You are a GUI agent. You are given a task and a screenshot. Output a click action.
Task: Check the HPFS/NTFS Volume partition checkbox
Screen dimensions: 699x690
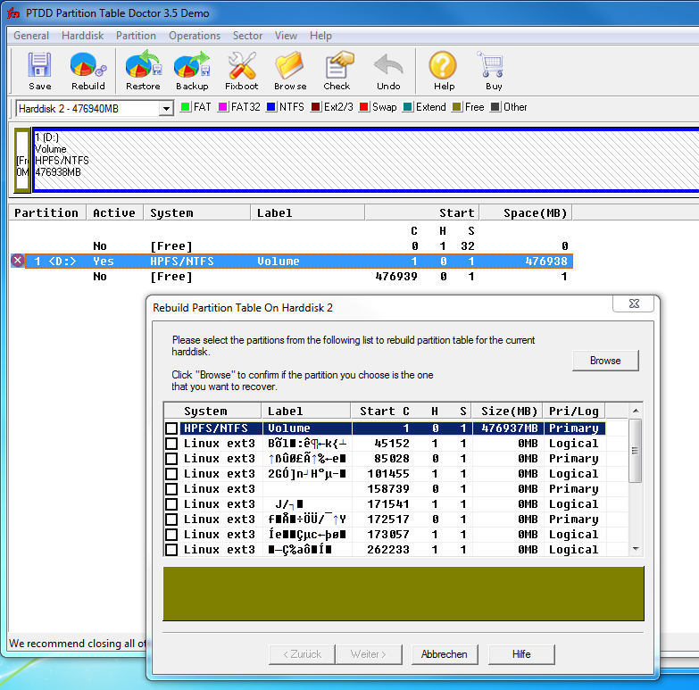(171, 428)
